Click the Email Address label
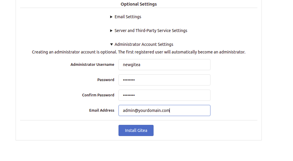Screen dimensions: 293x161 coord(102,110)
